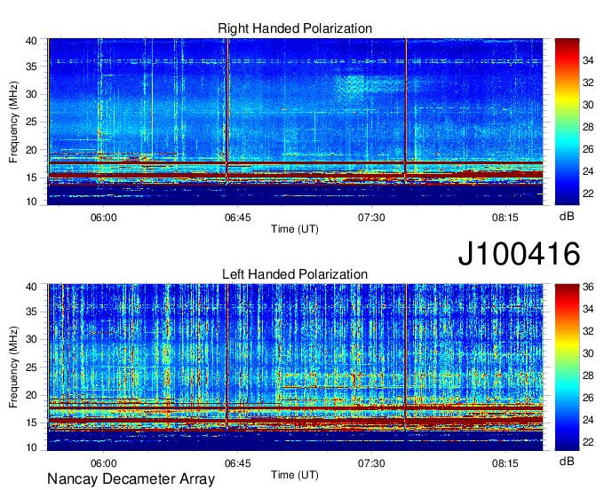Click the '07:30' tick on the bottom plot
This screenshot has width=604, height=490.
(x=371, y=463)
